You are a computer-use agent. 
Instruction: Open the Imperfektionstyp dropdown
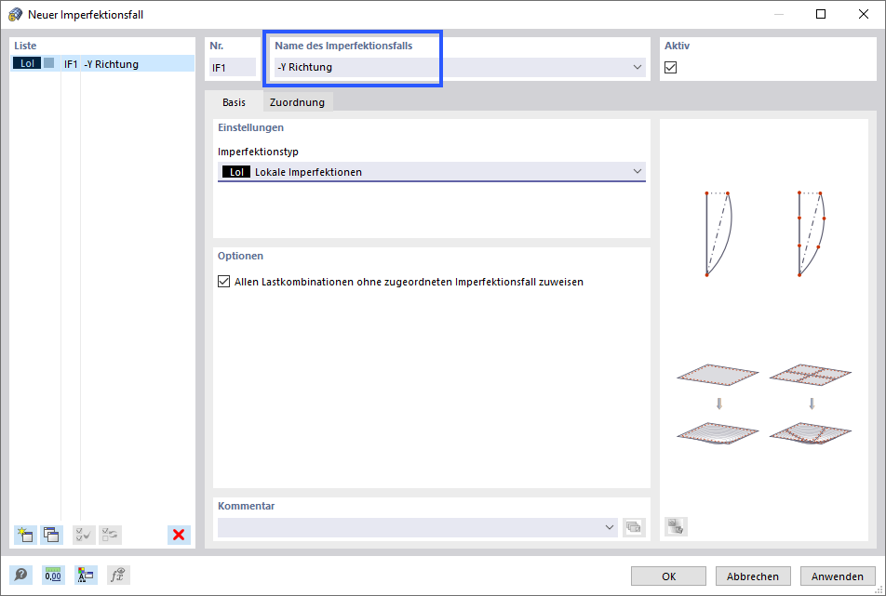[x=638, y=171]
